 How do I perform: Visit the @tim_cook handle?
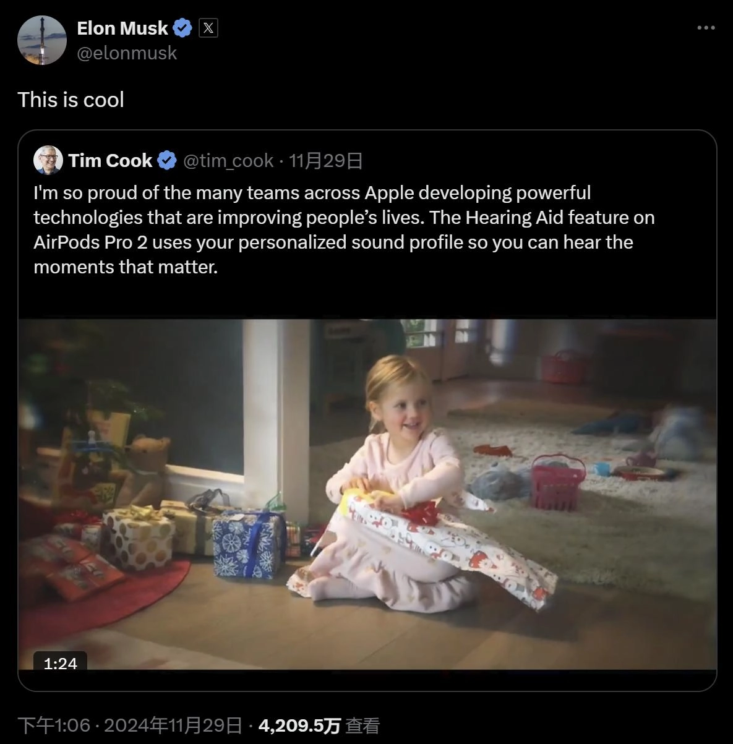pyautogui.click(x=228, y=161)
